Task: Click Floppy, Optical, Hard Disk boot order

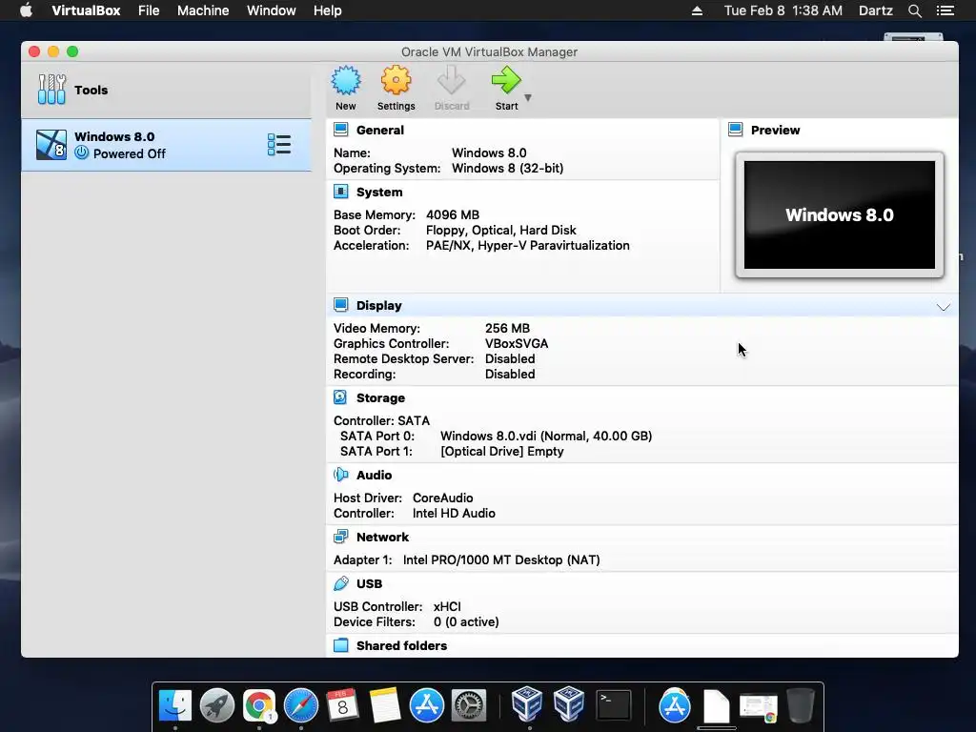Action: tap(501, 231)
